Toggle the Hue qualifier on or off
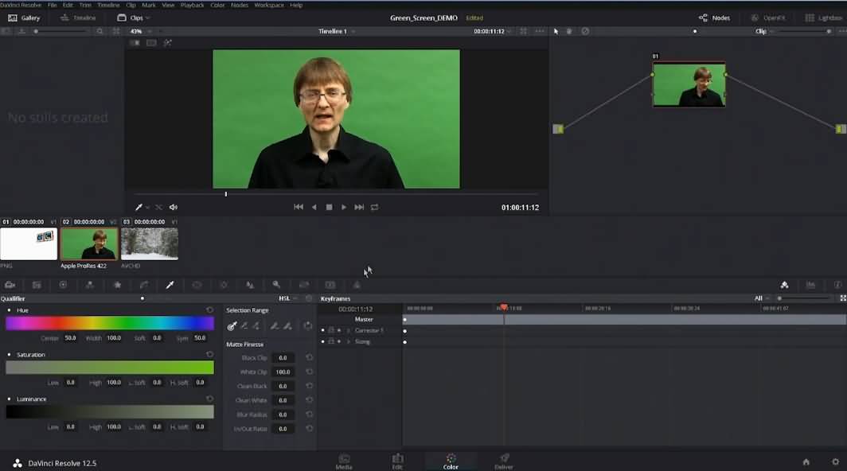This screenshot has height=471, width=847. (x=10, y=310)
